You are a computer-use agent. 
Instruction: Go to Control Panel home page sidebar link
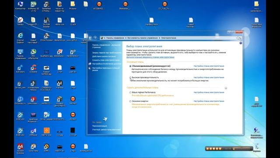pos(106,46)
